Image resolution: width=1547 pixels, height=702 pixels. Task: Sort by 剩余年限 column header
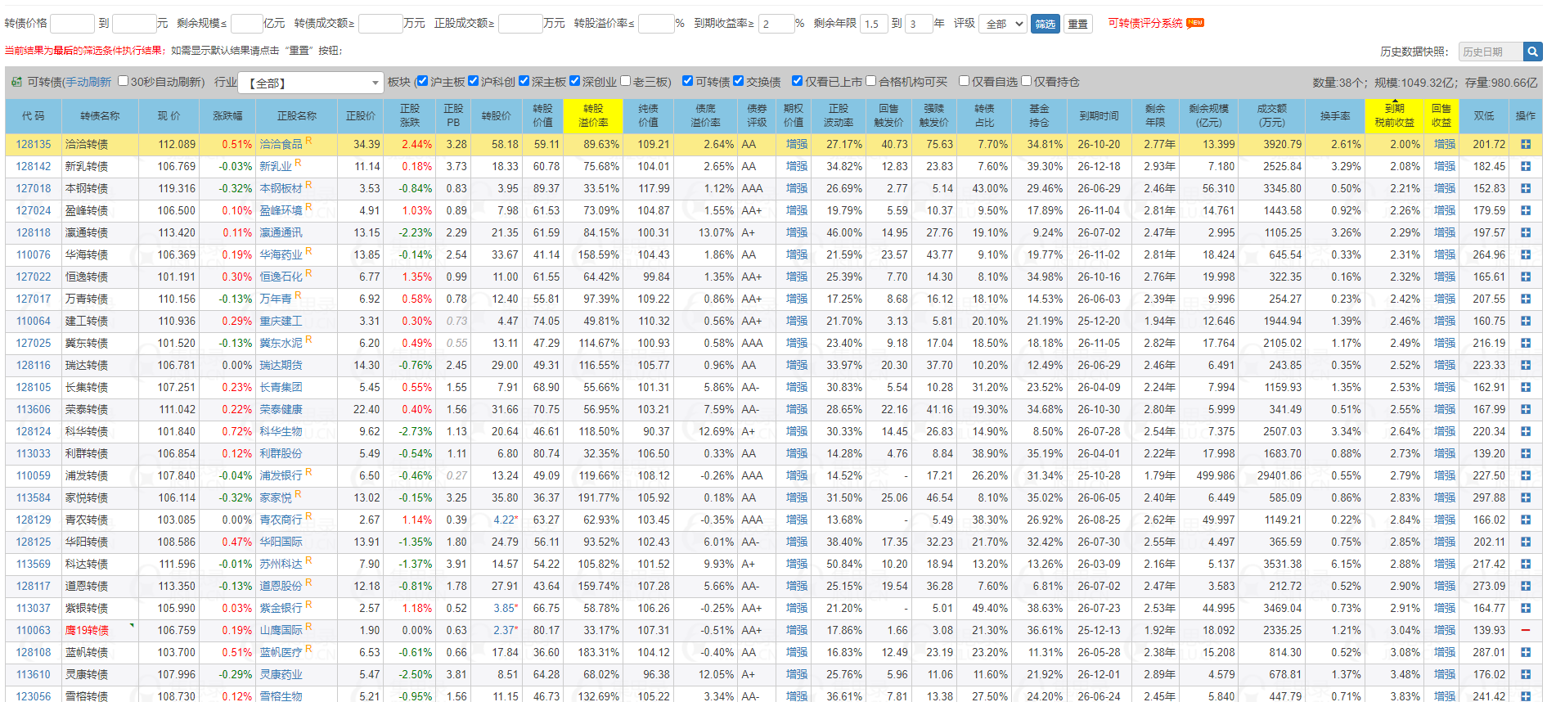click(x=1155, y=115)
